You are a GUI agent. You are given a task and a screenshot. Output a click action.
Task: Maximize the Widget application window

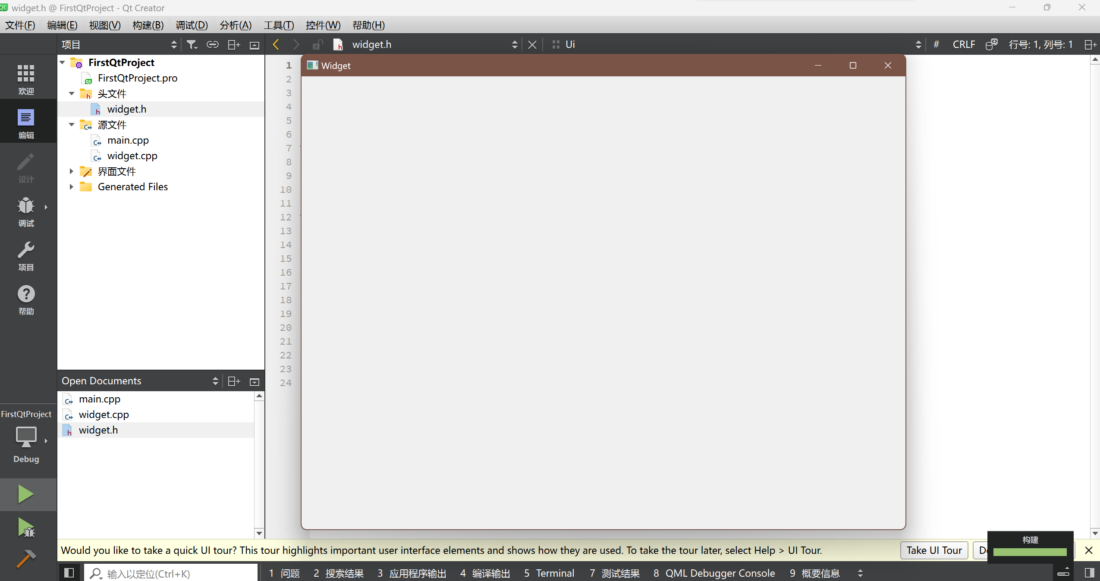pyautogui.click(x=853, y=66)
